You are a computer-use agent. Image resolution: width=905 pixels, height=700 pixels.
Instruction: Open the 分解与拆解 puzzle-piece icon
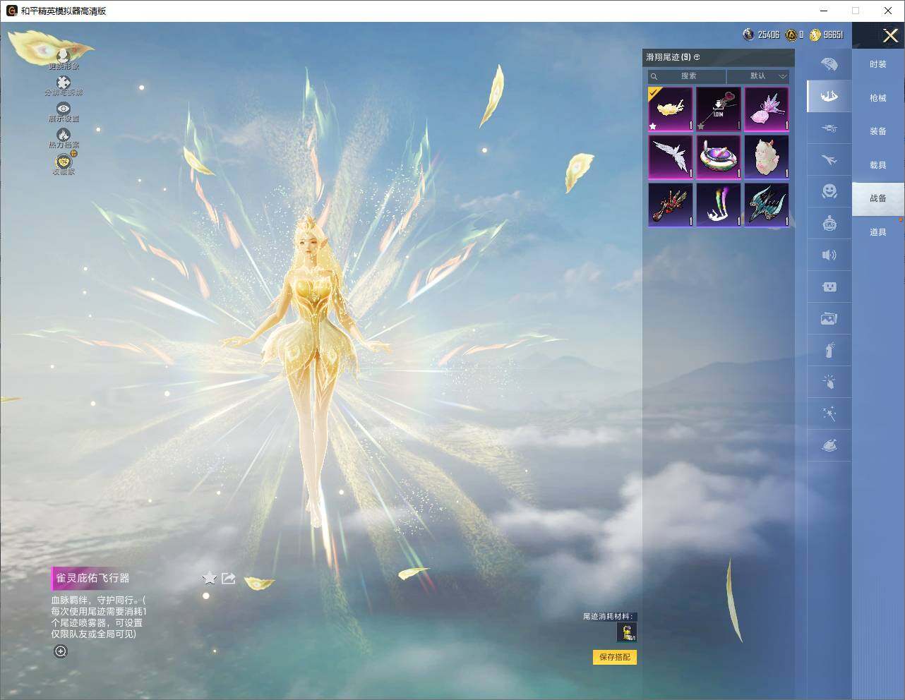click(x=64, y=83)
